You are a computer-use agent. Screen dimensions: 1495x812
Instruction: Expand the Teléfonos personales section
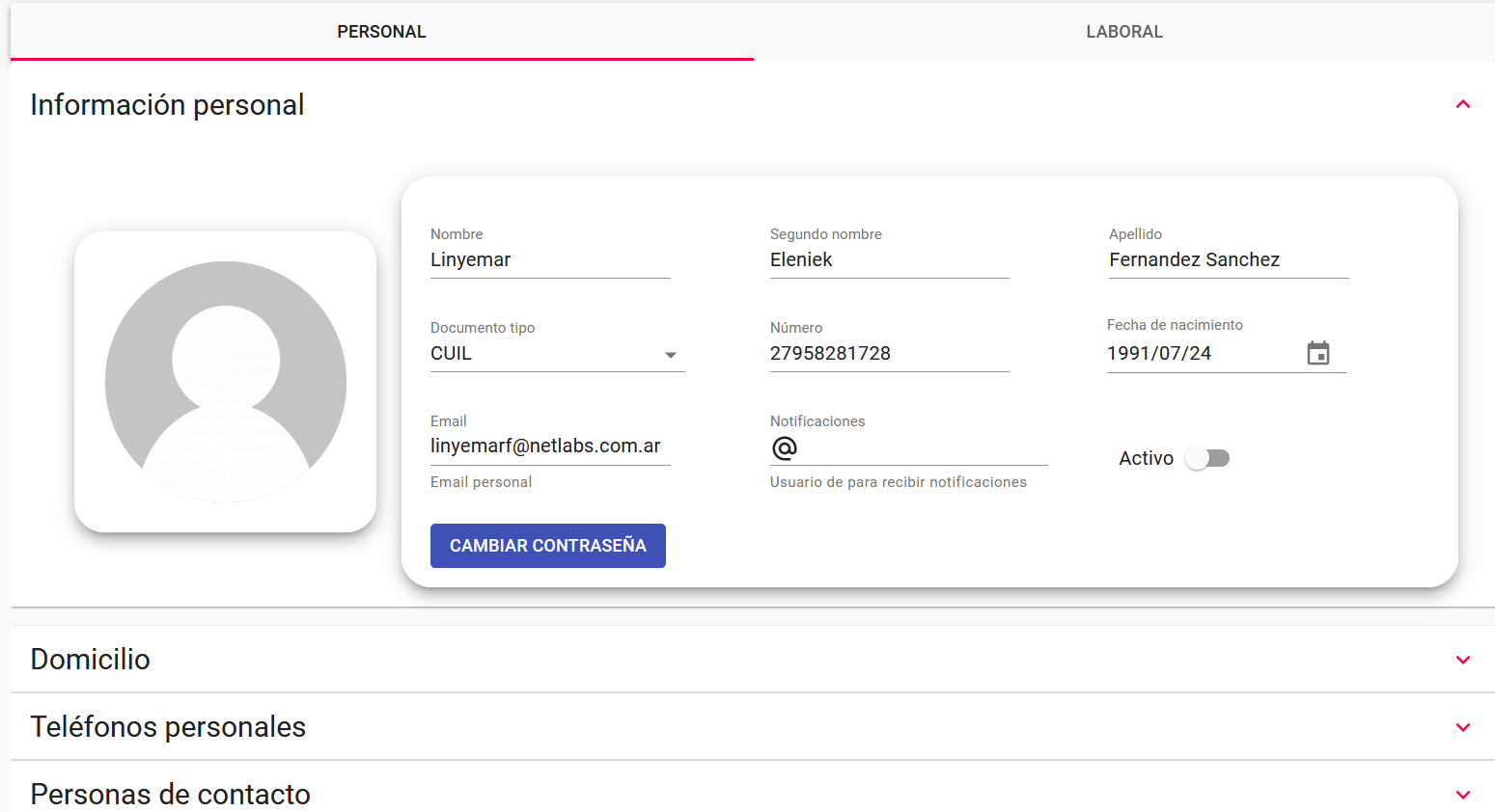tap(1462, 727)
